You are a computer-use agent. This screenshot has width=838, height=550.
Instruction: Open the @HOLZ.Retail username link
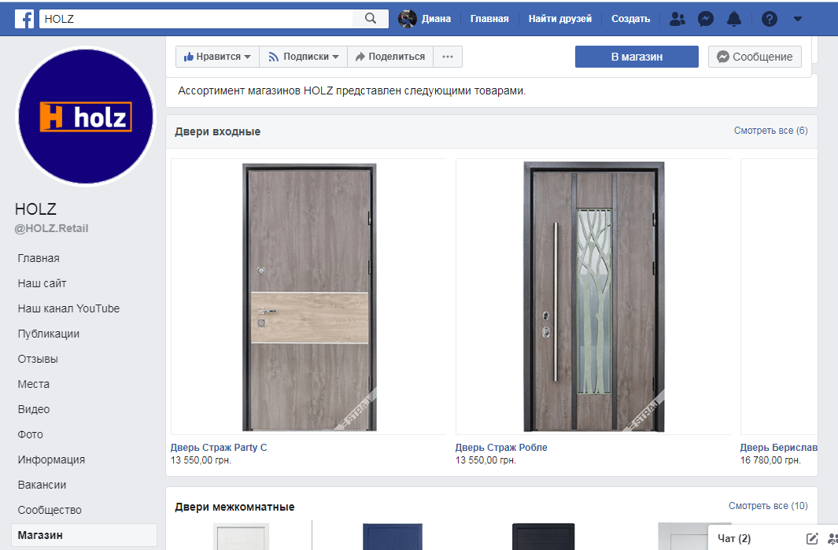coord(51,229)
